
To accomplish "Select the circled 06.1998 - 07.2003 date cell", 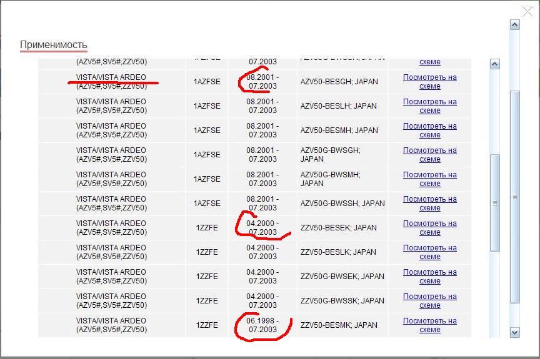I will point(262,325).
